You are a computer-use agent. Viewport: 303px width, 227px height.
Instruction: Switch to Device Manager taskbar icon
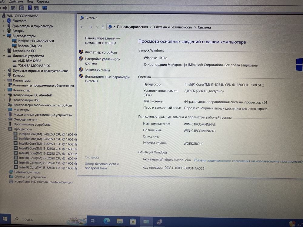159,222
